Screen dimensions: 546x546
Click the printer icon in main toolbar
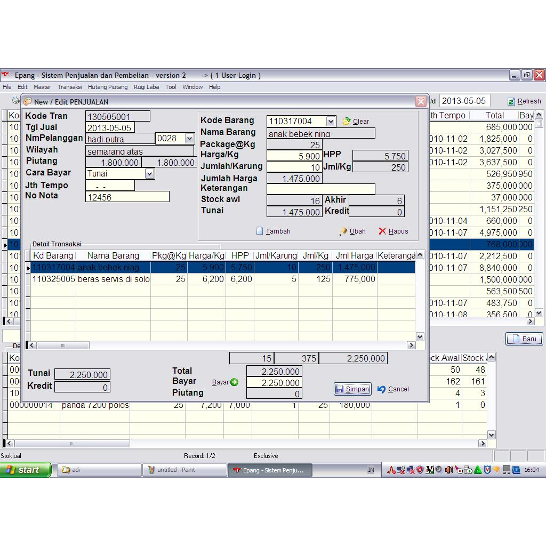pos(15,100)
